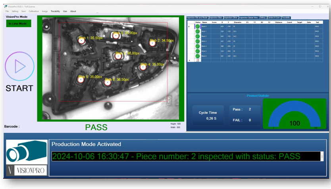Viewport: 331px width, 189px height.
Task: Select row arrow for Blob 0
Action: pos(189,26)
